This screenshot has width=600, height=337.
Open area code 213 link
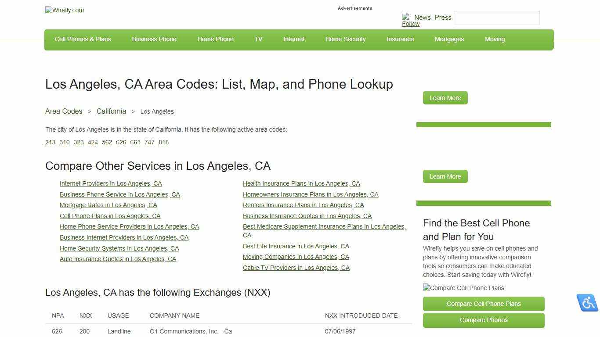coord(50,142)
